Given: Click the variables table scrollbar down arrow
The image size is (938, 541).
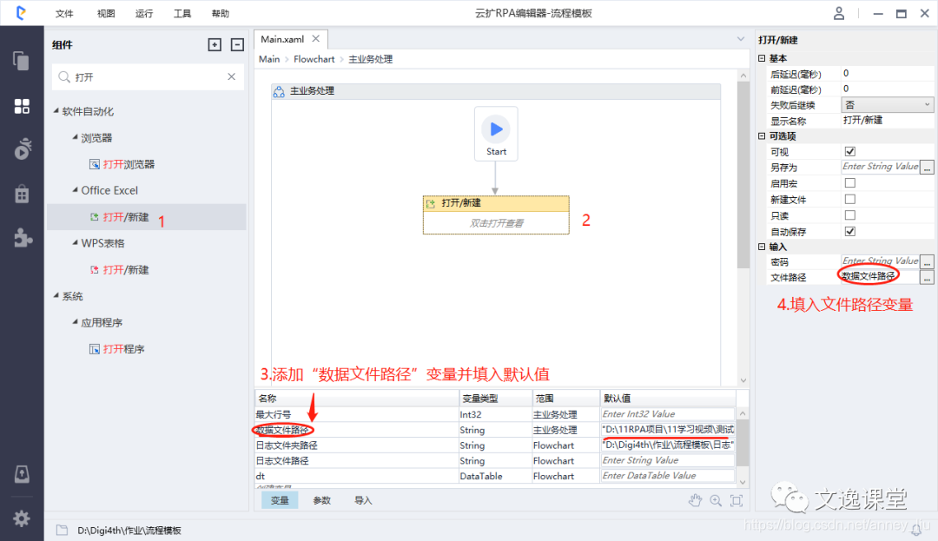Looking at the screenshot, I should pyautogui.click(x=743, y=482).
